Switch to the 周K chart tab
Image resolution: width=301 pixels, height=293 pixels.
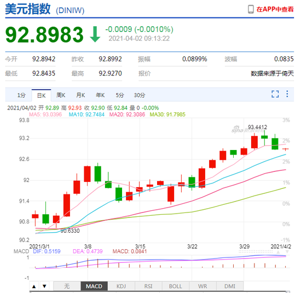coord(61,95)
